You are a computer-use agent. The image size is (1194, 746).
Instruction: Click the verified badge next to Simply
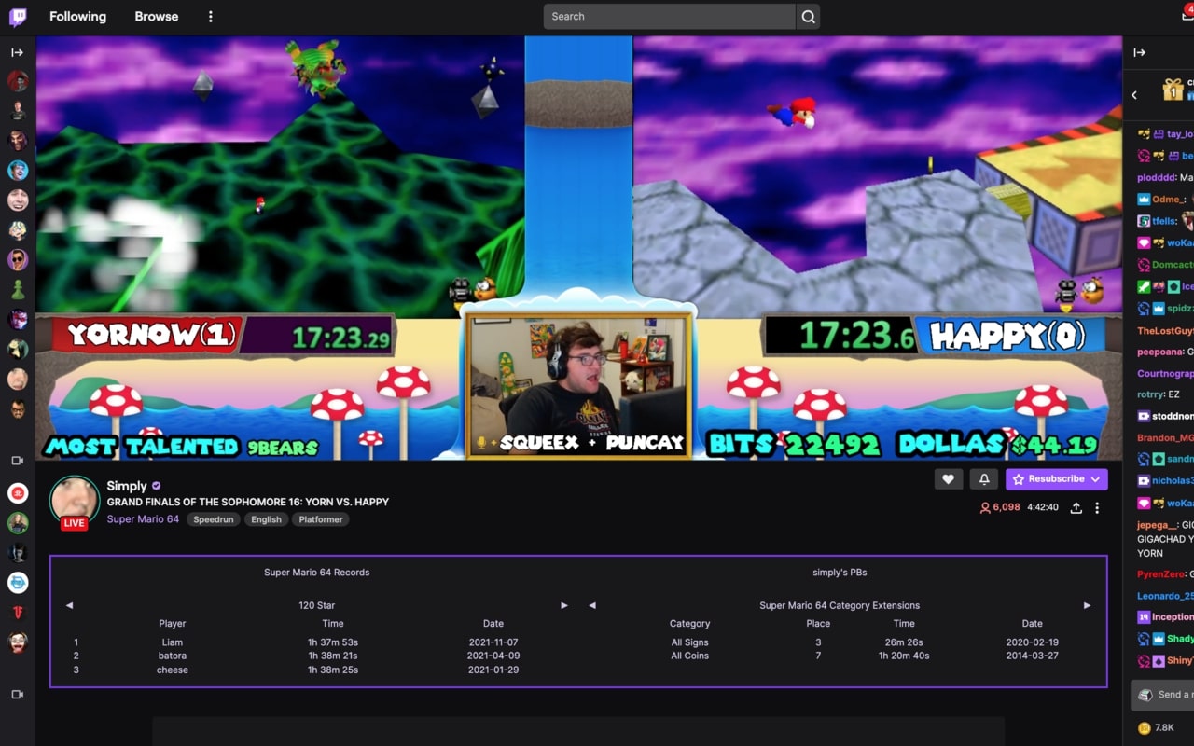pyautogui.click(x=156, y=486)
